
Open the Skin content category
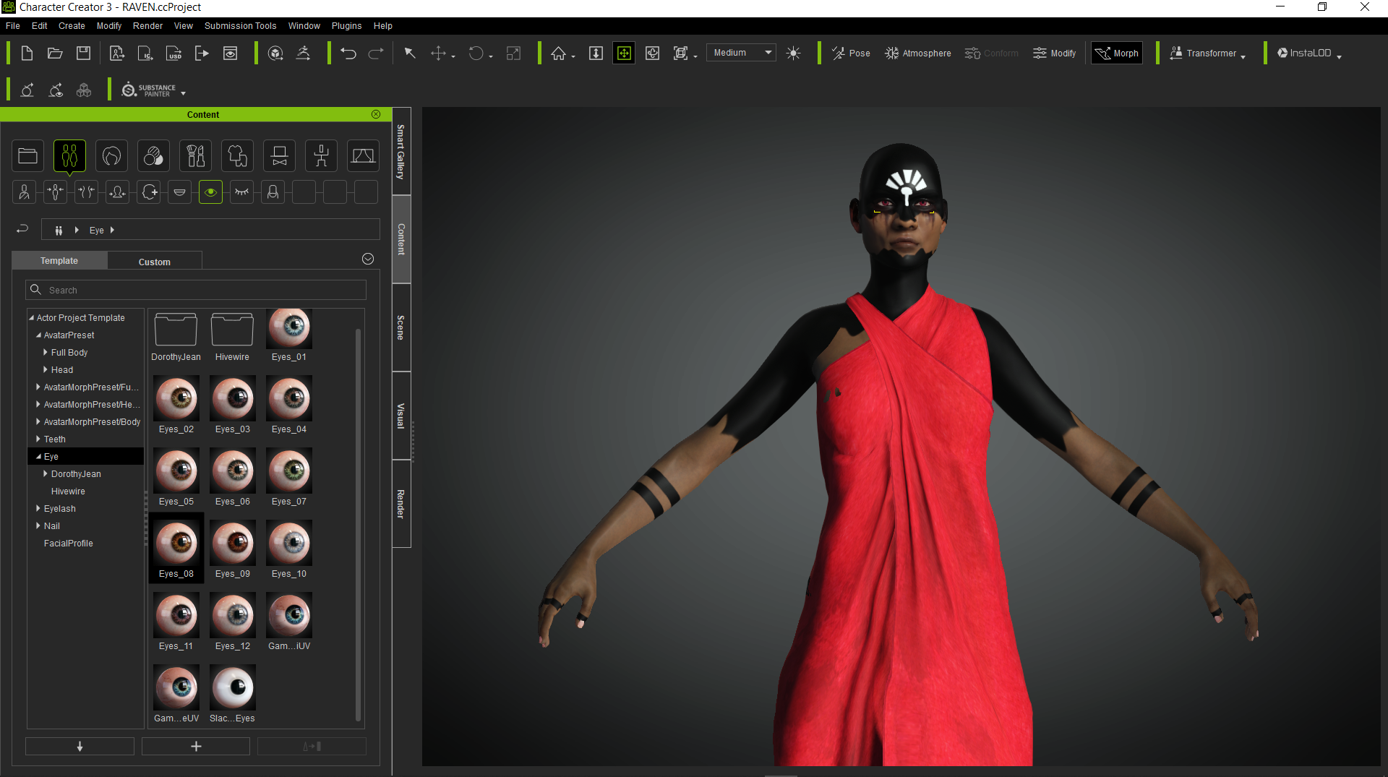pyautogui.click(x=153, y=155)
